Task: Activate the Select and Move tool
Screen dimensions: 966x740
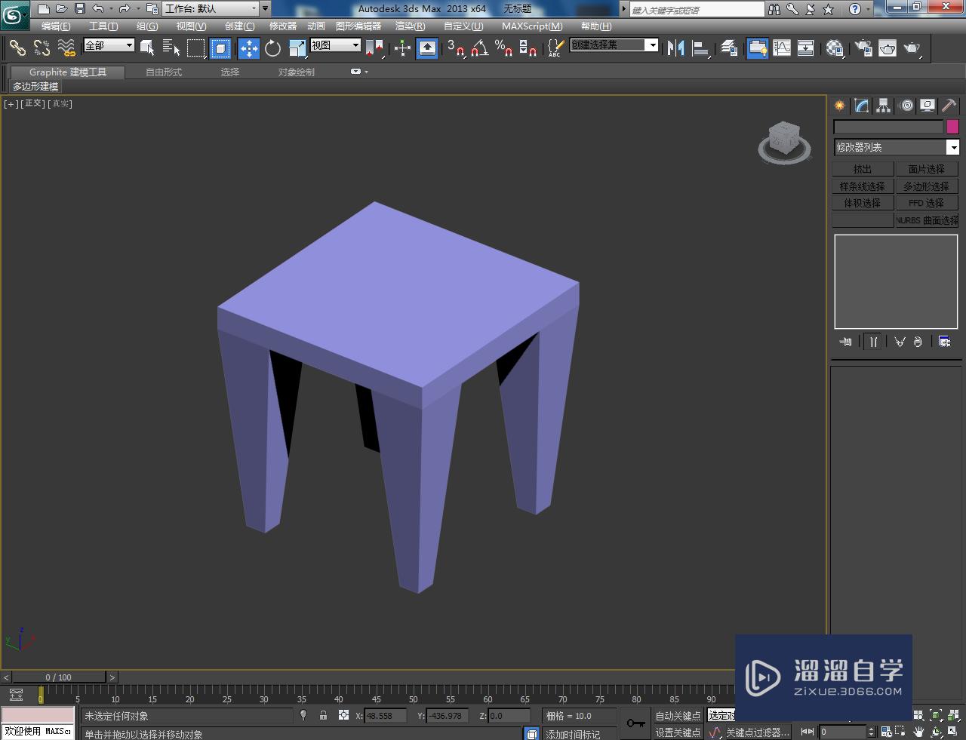Action: point(249,48)
